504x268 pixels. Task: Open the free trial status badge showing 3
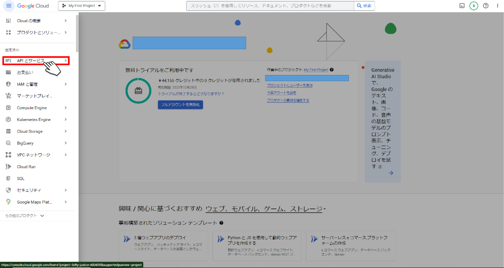tap(474, 6)
